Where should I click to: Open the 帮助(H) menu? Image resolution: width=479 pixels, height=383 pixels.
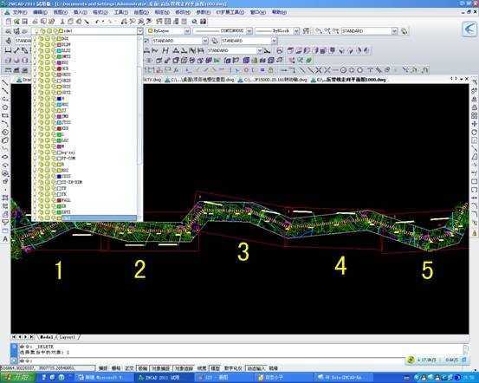click(x=279, y=12)
